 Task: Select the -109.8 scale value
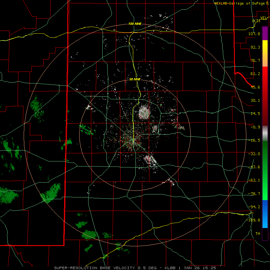pos(253,220)
